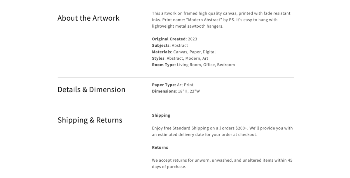The height and width of the screenshot is (178, 350).
Task: Click the "Dimensions" label
Action: tap(164, 91)
